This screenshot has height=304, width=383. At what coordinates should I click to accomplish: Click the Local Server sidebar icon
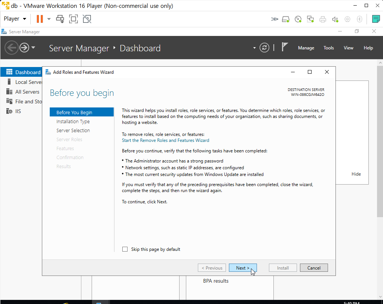[x=9, y=82]
